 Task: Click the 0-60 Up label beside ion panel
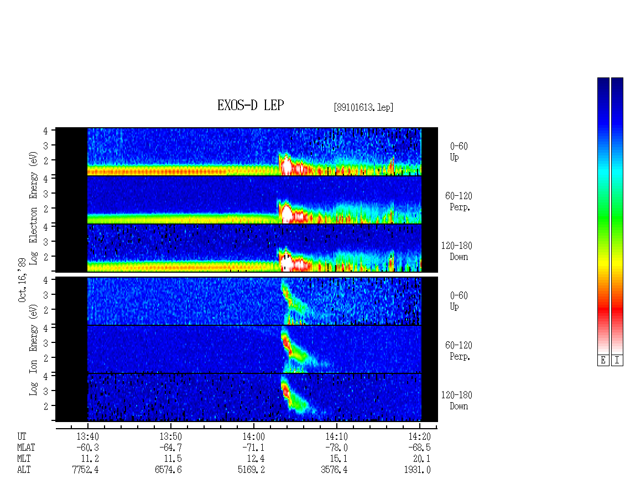point(459,301)
